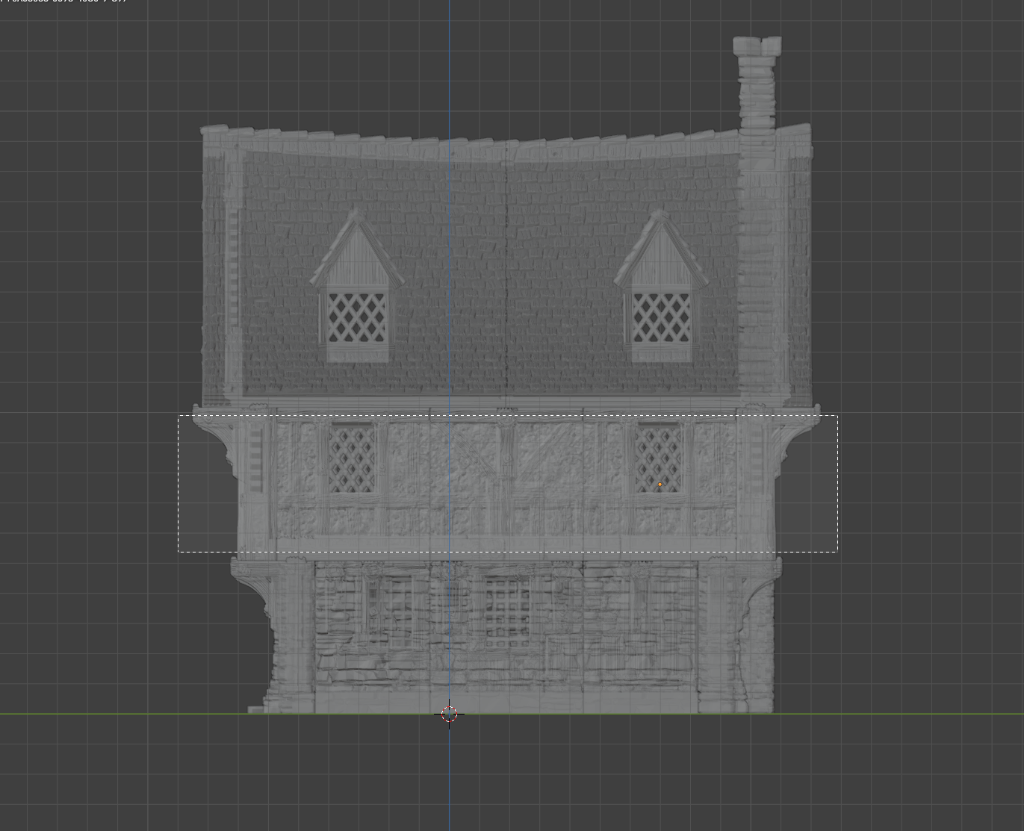
Task: Click the 3D cursor crosshair at ground level
Action: [449, 715]
